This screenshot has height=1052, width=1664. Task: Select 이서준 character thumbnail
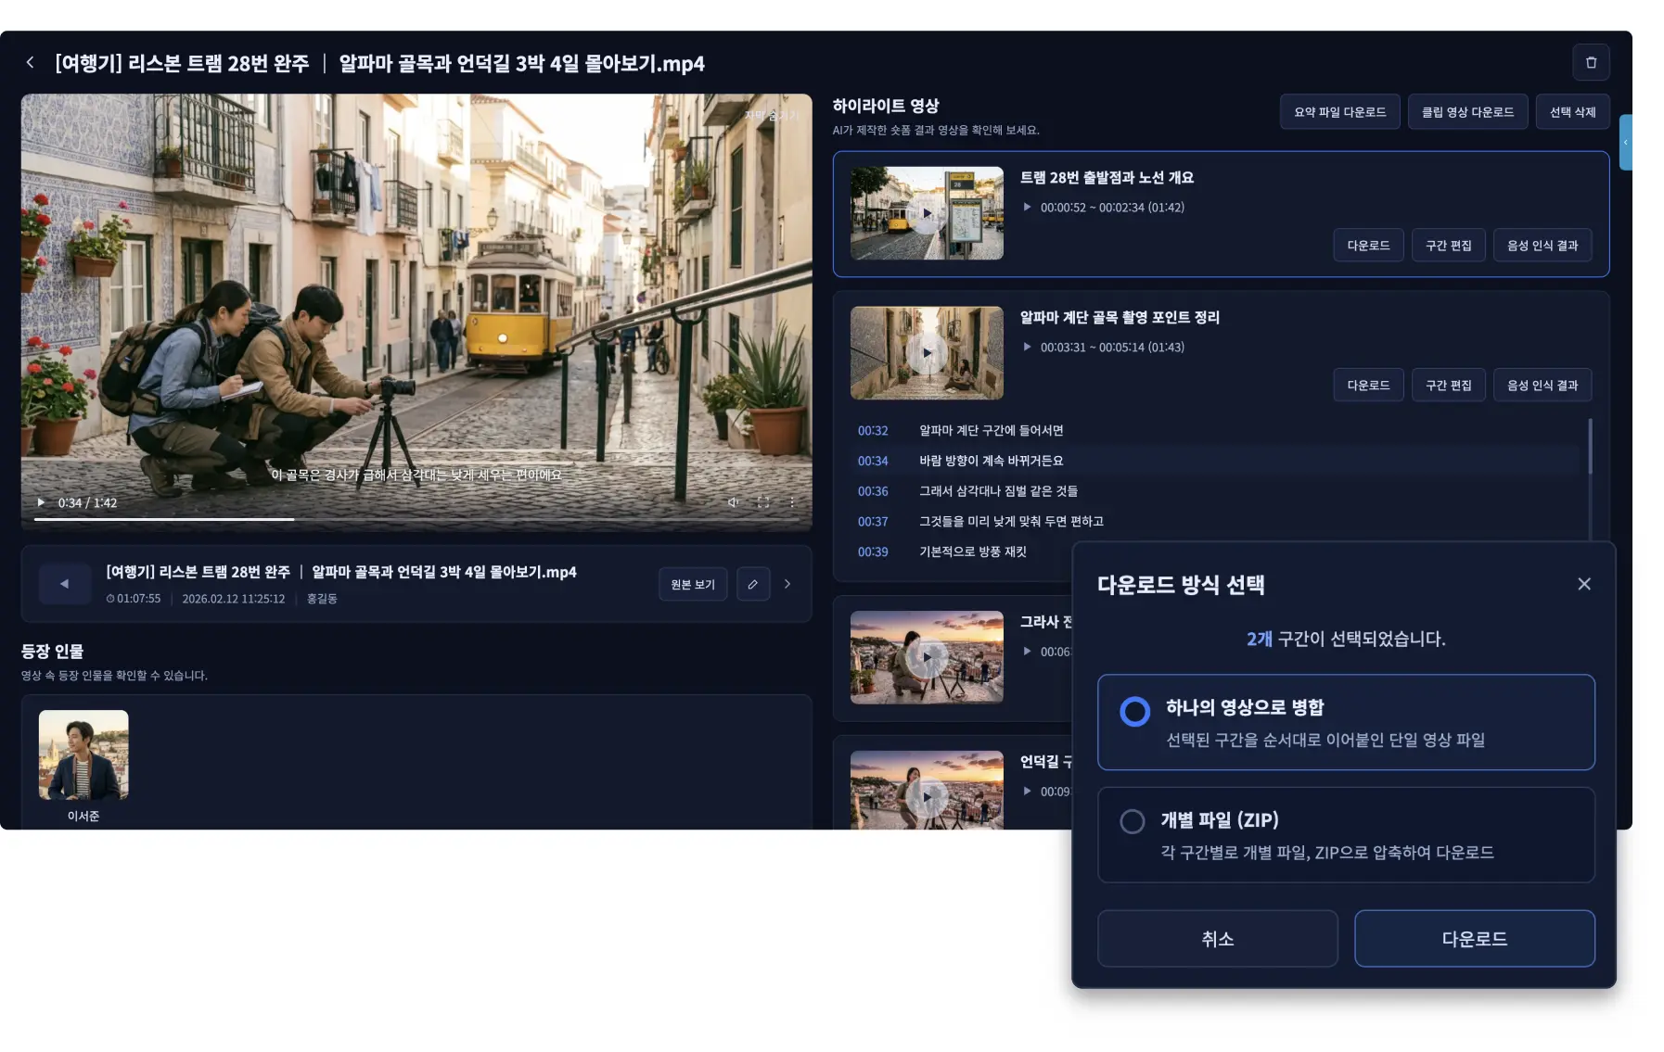pyautogui.click(x=83, y=754)
